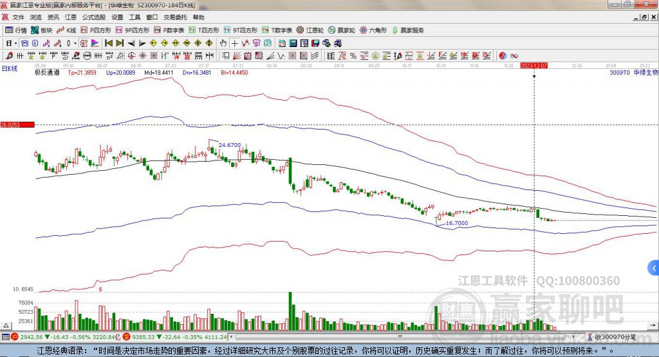Open the 六角形 hexagon tool
Screen dimensions: 659x357
[x=374, y=30]
